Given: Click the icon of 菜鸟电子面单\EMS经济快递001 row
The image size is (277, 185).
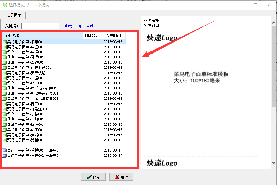Looking at the screenshot, I should pos(5,89).
